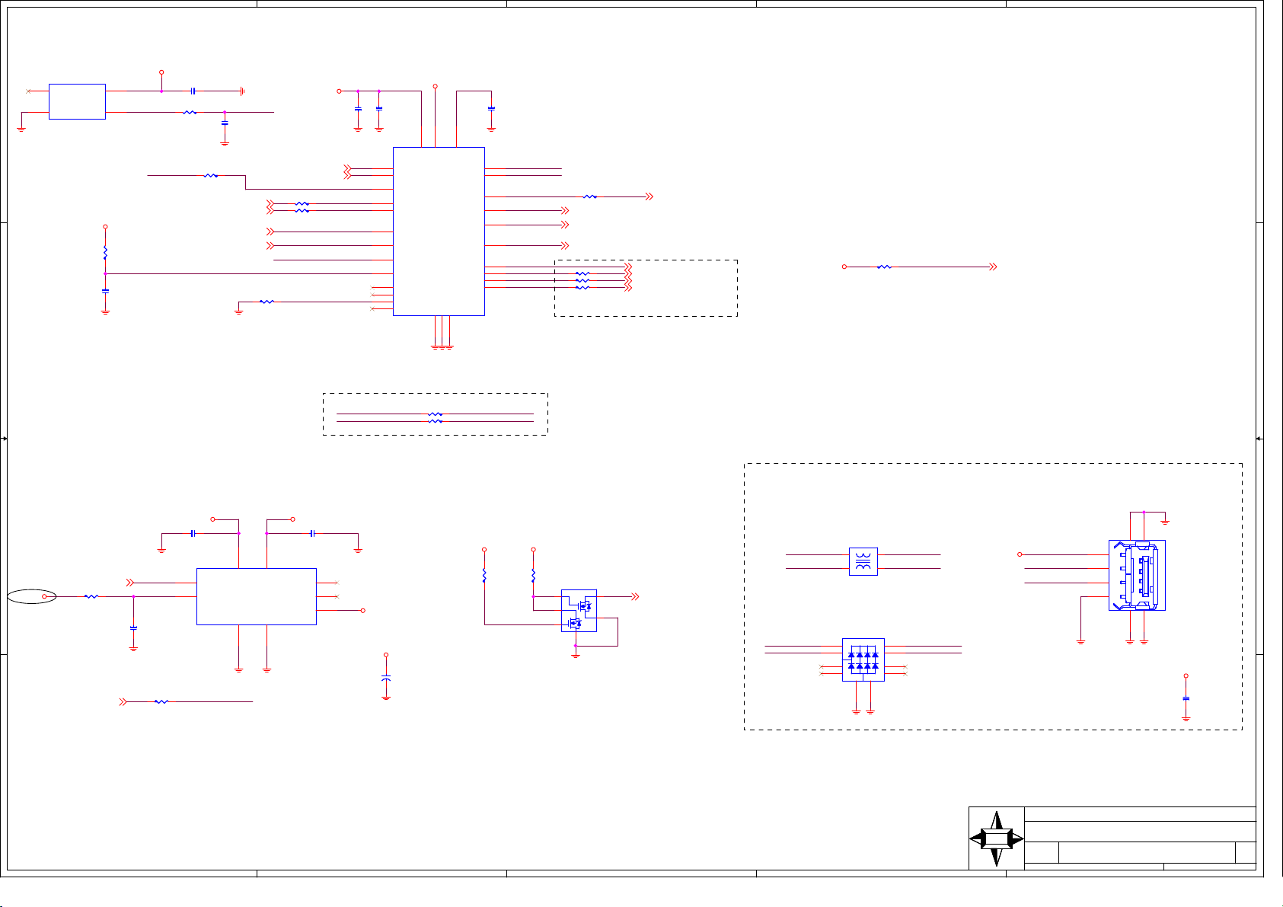The height and width of the screenshot is (907, 1283).
Task: Select the capacitor between the top-left IC and ground
Action: click(193, 91)
